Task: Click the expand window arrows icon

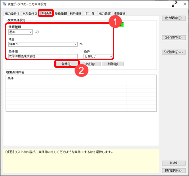Action: click(175, 4)
